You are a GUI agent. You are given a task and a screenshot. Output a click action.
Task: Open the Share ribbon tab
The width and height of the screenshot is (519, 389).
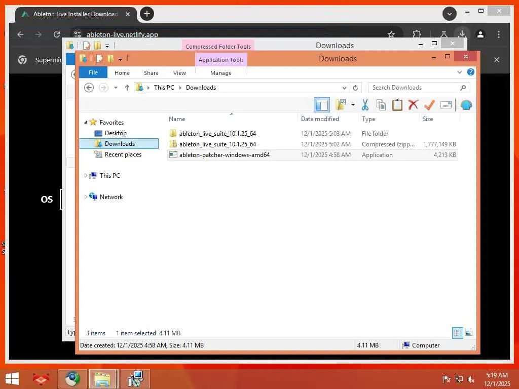[x=151, y=73]
